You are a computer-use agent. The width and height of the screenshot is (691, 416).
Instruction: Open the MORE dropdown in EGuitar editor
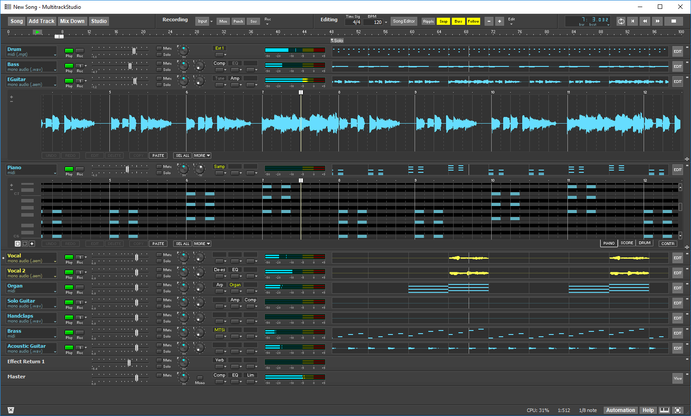click(x=202, y=156)
